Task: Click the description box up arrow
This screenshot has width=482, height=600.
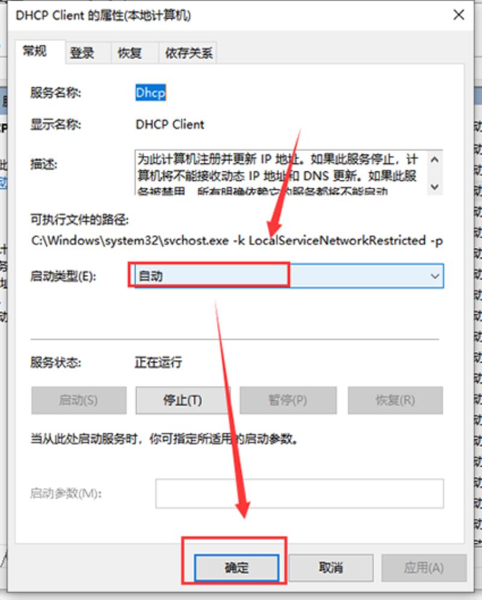Action: (434, 160)
